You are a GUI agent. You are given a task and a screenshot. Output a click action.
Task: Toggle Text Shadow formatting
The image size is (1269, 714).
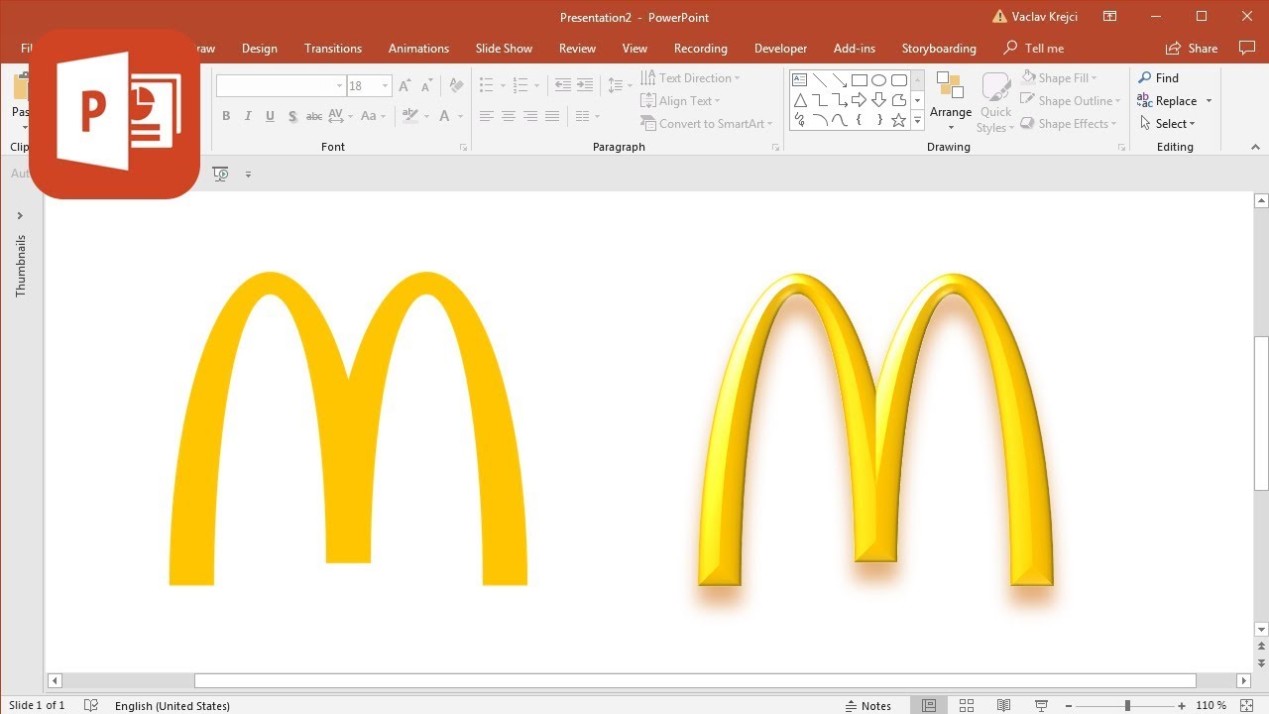[x=292, y=116]
